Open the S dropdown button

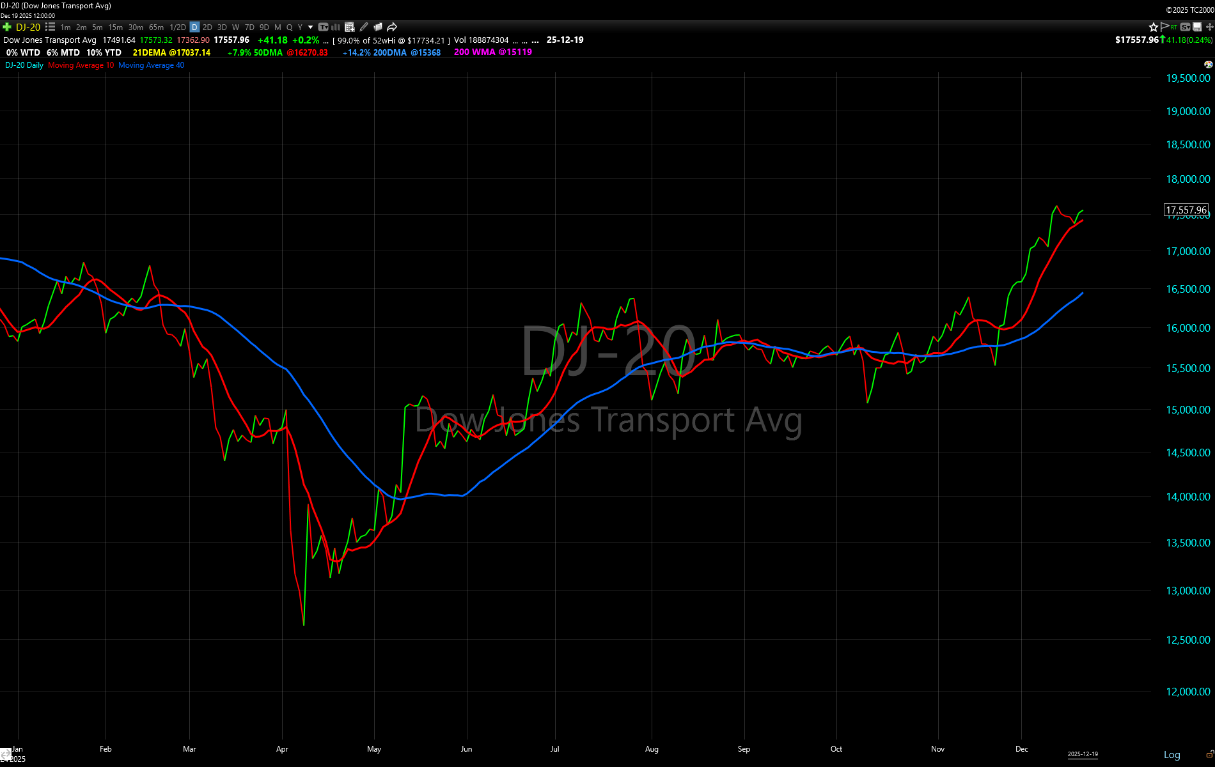click(x=1186, y=27)
